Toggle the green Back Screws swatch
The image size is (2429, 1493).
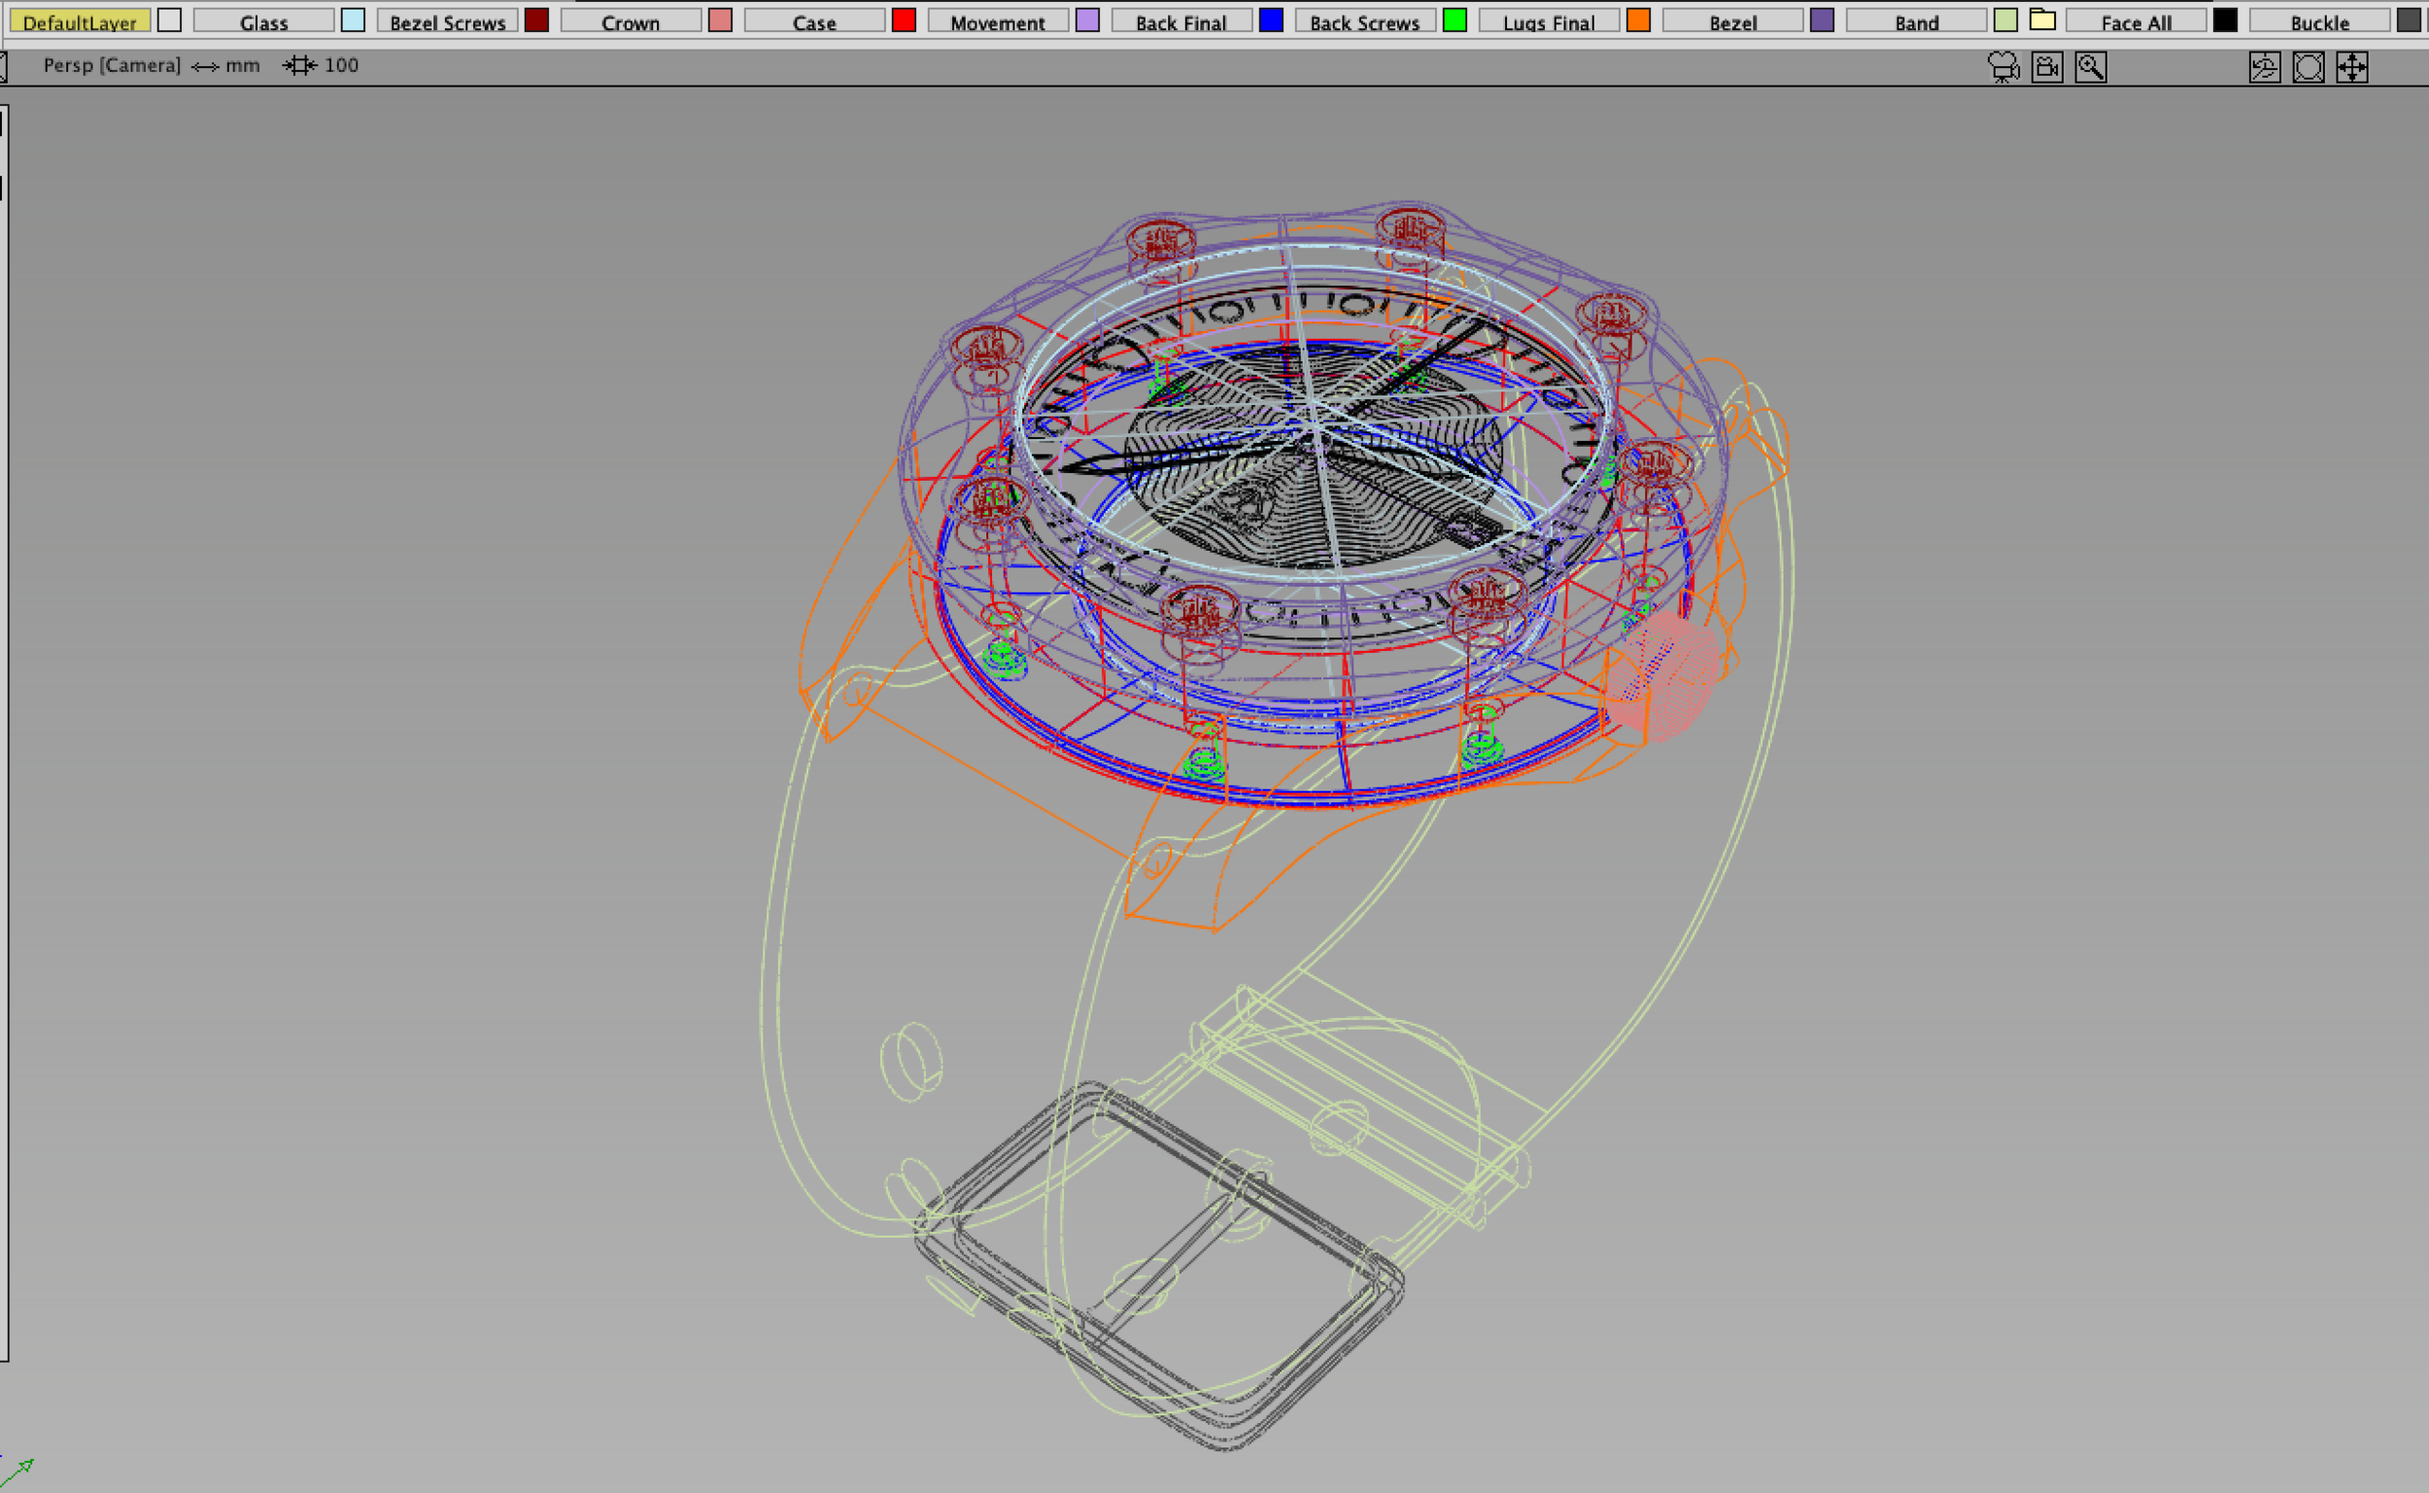click(x=1454, y=19)
